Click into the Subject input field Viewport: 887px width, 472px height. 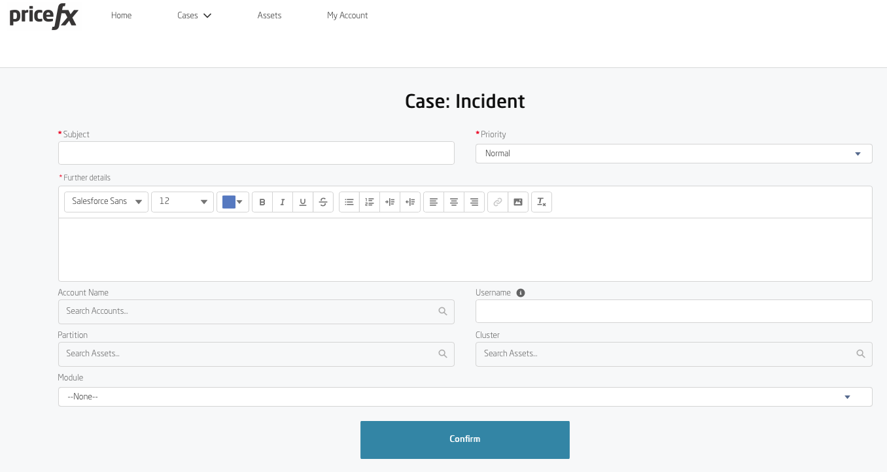point(256,153)
